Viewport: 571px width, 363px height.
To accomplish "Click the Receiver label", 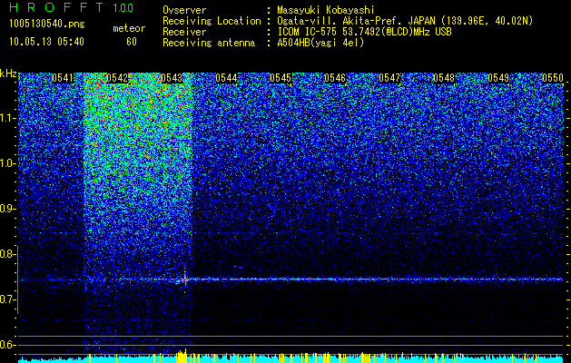I will 184,32.
